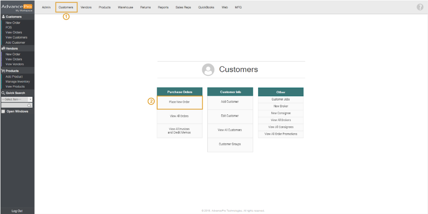Click the AdvancePro logo
The height and width of the screenshot is (214, 428).
17,7
